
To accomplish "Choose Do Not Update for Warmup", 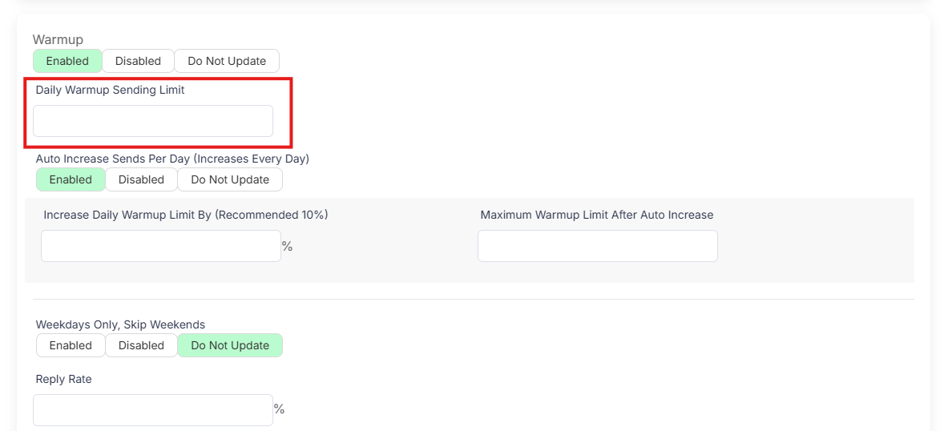I will pos(227,61).
